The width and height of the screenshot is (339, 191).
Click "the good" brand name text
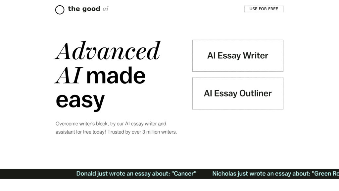point(84,9)
